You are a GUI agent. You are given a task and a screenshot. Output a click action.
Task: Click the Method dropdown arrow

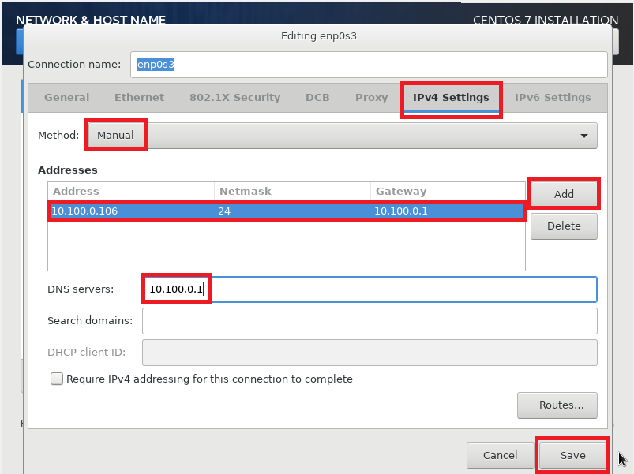pos(583,136)
